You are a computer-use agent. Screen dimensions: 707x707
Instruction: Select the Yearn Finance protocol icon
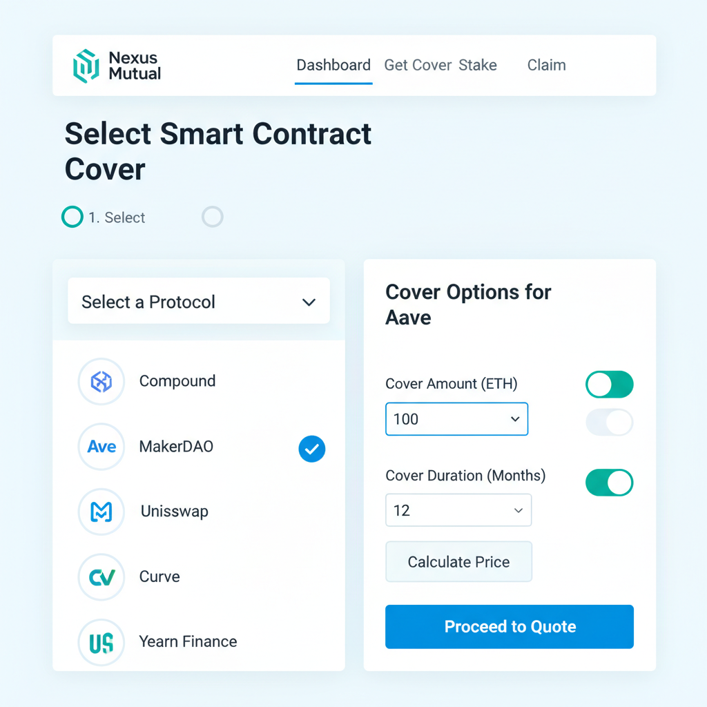101,642
